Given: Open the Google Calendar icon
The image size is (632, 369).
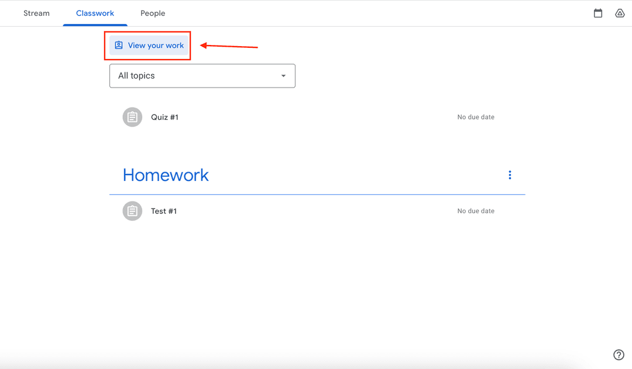Looking at the screenshot, I should [x=597, y=13].
